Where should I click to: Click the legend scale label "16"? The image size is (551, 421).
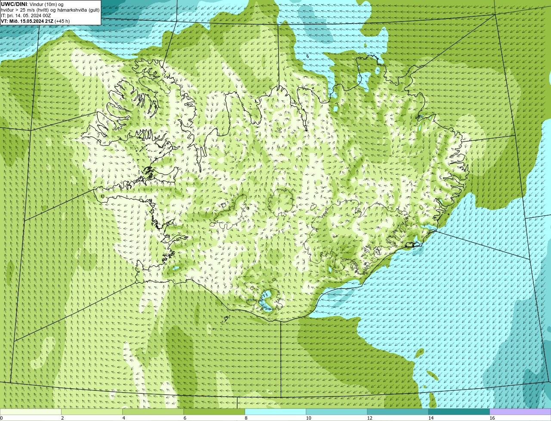click(492, 418)
